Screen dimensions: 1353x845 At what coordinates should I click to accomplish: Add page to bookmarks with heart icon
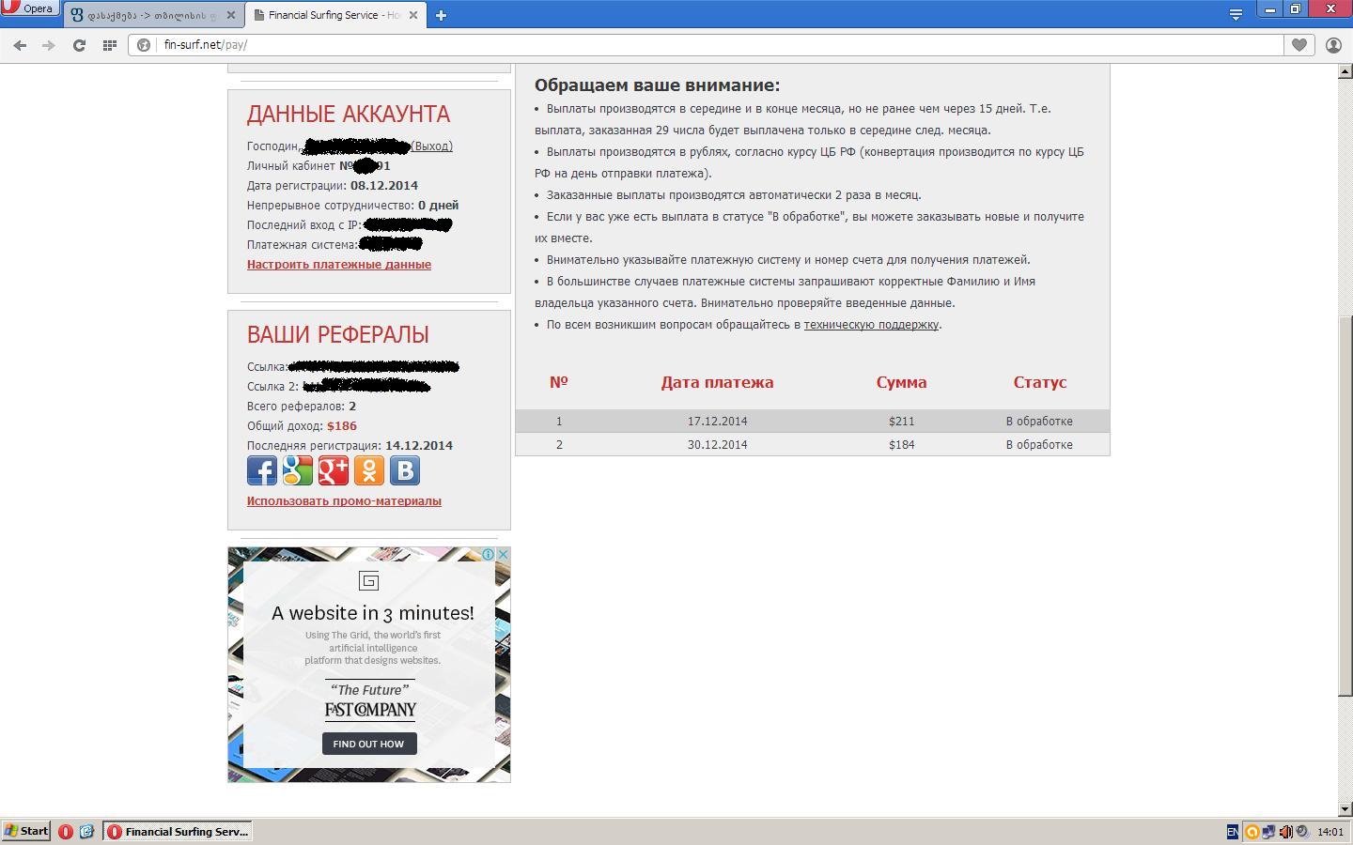pyautogui.click(x=1299, y=45)
